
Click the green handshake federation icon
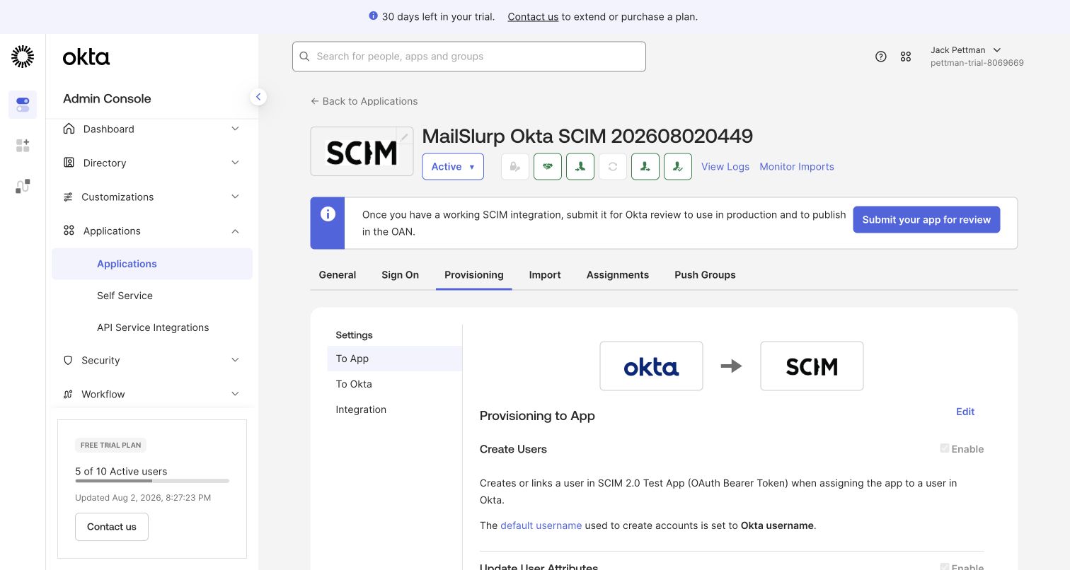(x=548, y=167)
